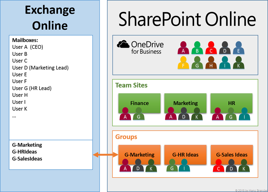
Task: Click User D (Marketing Lead) mailbox entry
Action: [x=40, y=68]
